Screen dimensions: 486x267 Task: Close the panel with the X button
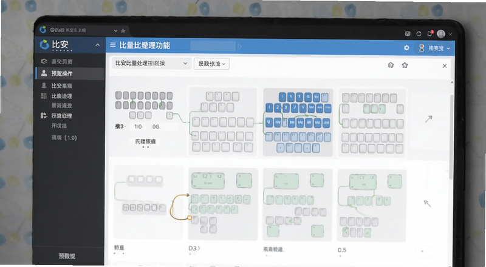tap(445, 66)
